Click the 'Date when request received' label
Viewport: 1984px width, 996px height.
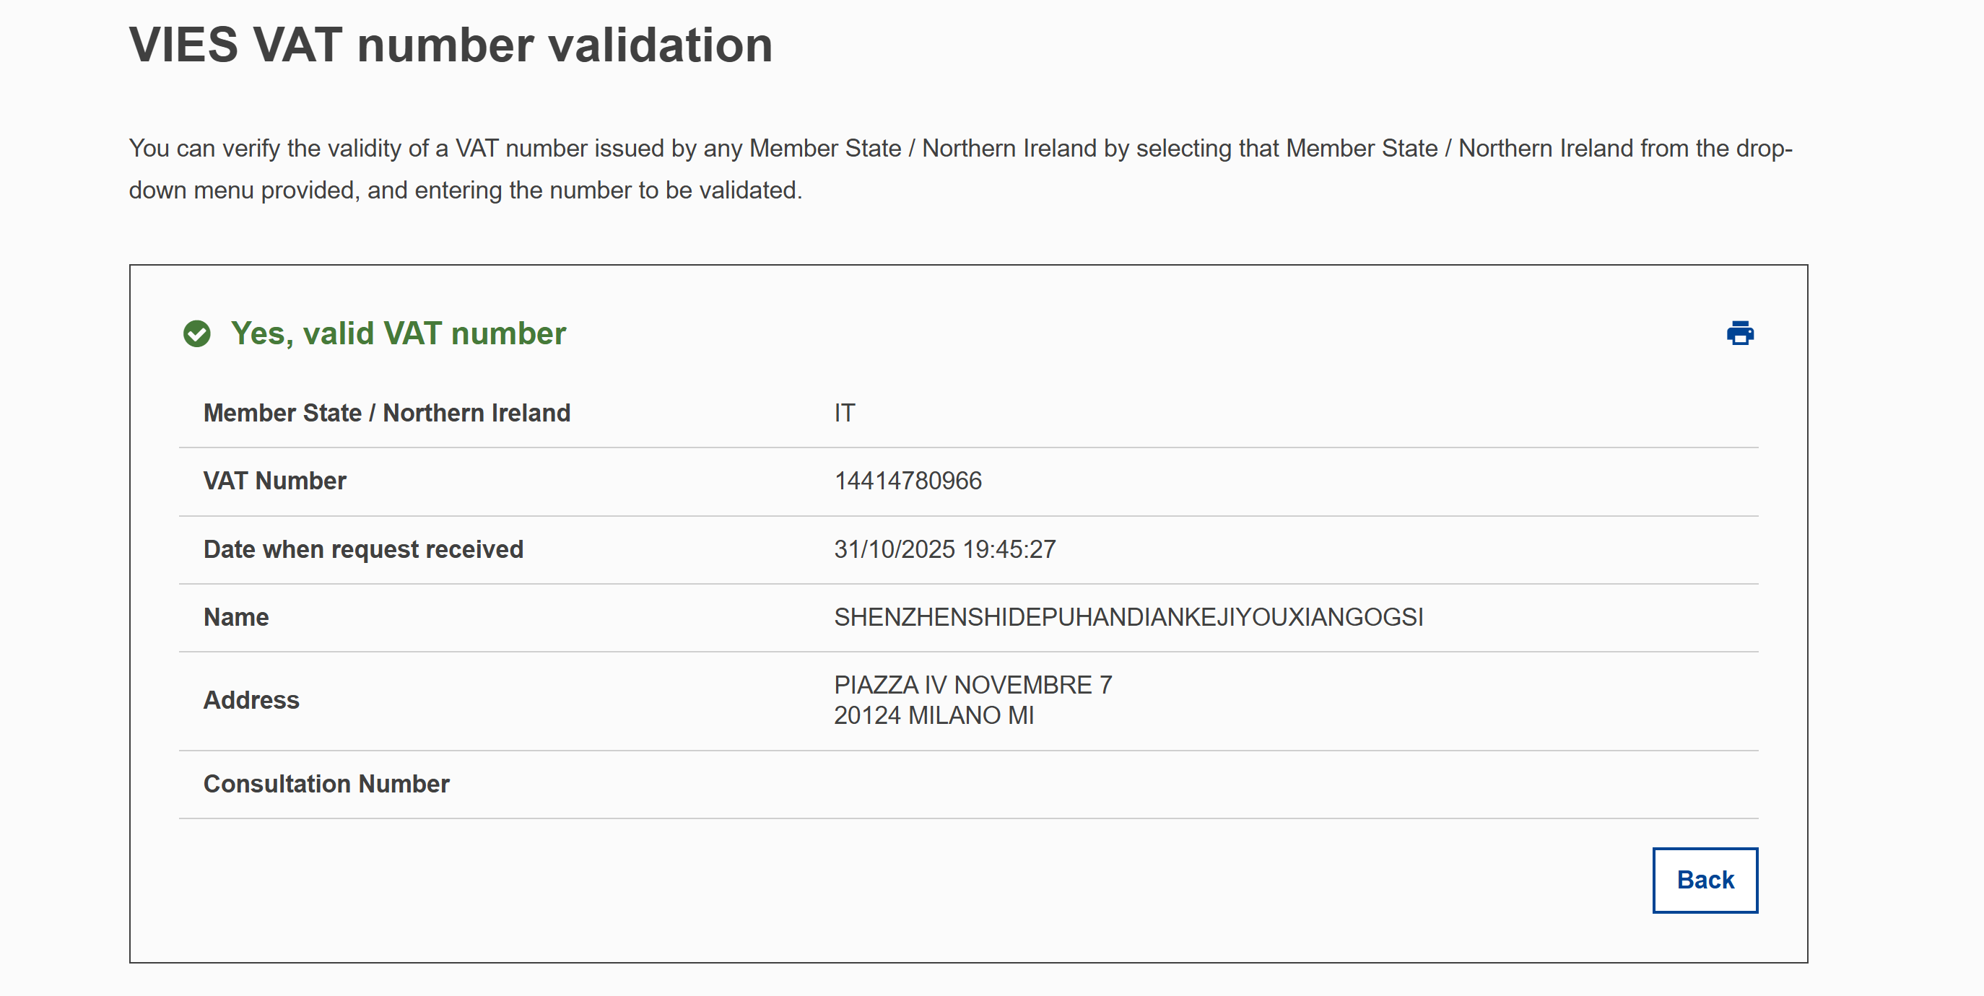point(362,549)
